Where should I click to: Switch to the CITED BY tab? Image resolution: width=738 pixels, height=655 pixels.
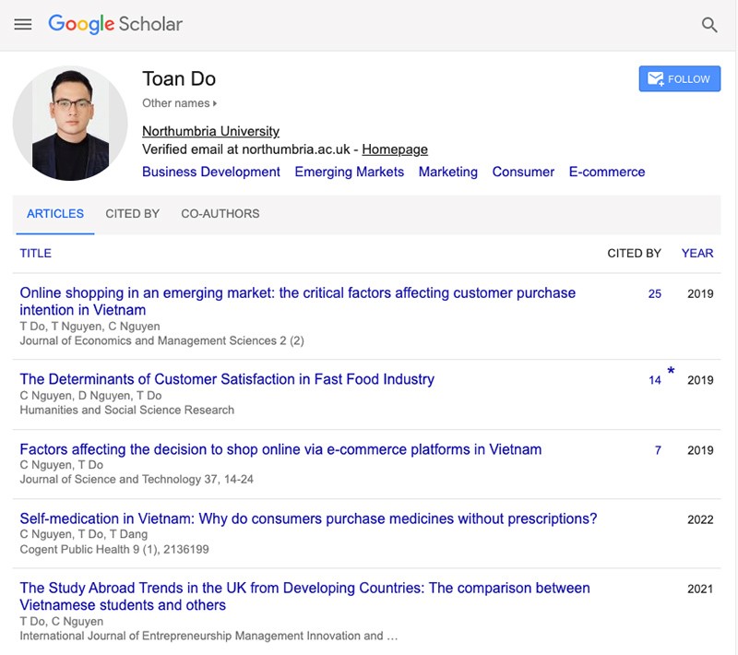tap(132, 213)
